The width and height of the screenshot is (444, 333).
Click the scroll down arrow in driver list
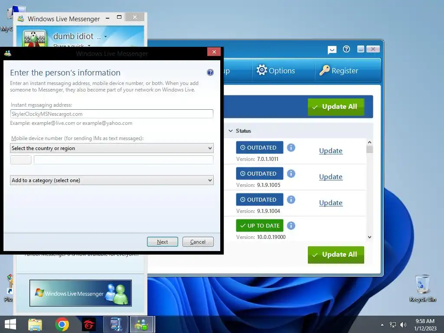point(369,237)
